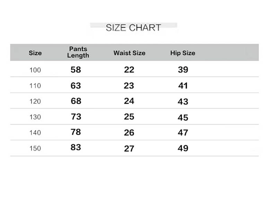The width and height of the screenshot is (269, 208).
Task: Click hip size value 49
Action: click(183, 148)
